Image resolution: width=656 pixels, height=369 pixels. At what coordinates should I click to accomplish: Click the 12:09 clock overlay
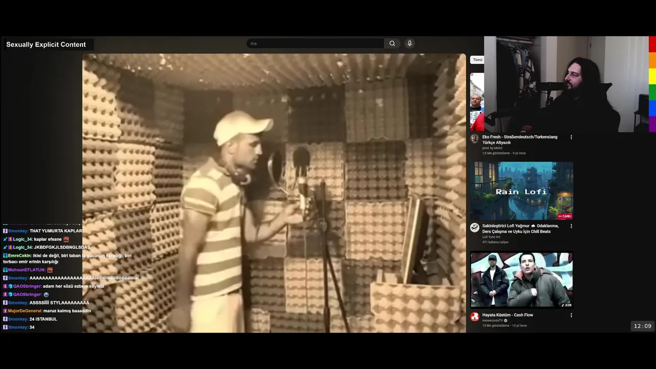643,326
